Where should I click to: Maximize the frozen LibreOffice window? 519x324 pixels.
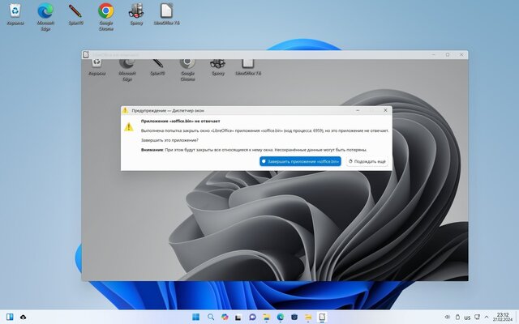(x=447, y=54)
